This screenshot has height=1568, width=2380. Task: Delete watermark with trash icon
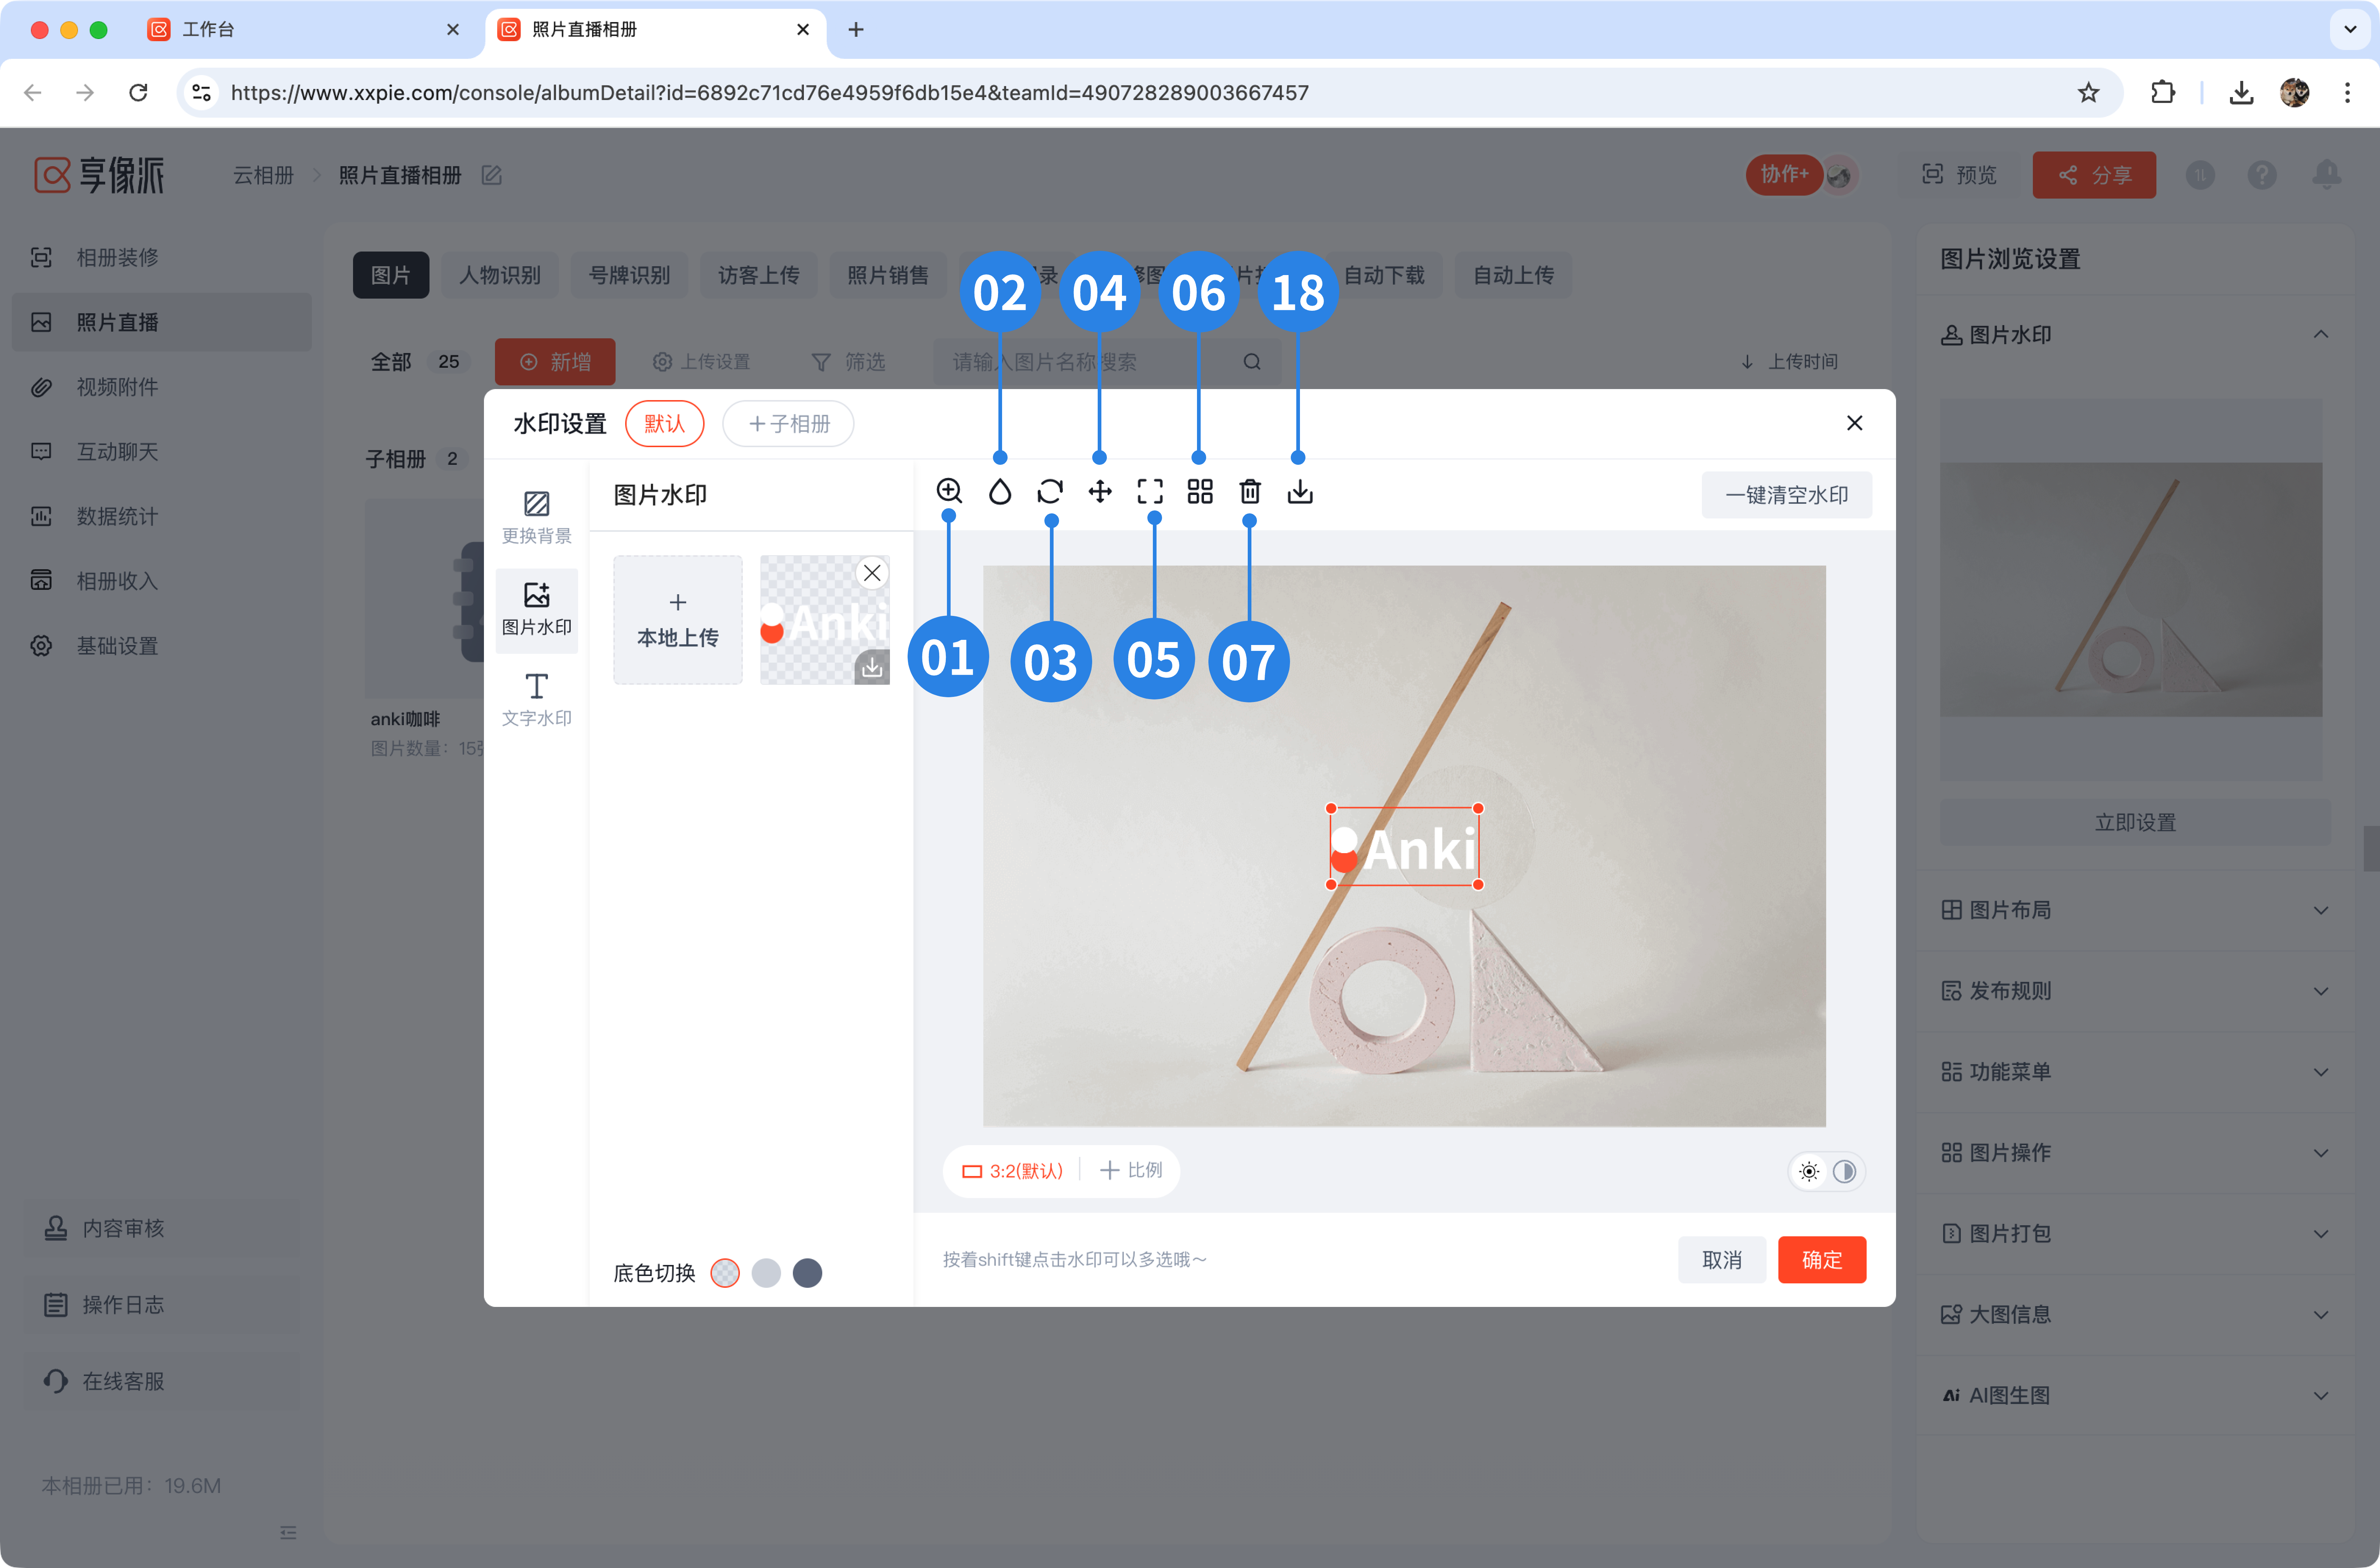1250,491
